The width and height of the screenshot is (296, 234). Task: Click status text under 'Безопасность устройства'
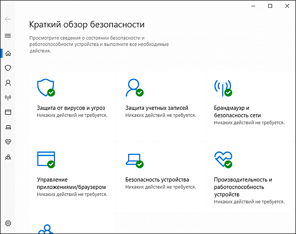pyautogui.click(x=161, y=187)
